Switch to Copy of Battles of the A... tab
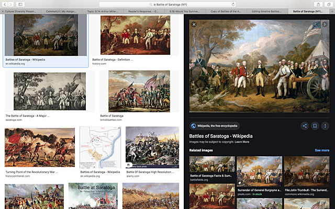The height and width of the screenshot is (209, 335). (x=226, y=11)
